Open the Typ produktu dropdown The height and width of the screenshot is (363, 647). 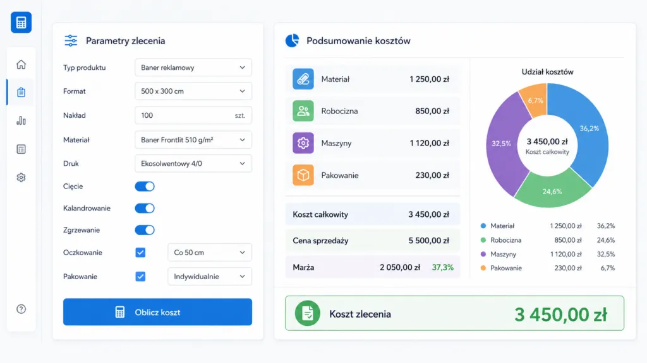pos(193,67)
